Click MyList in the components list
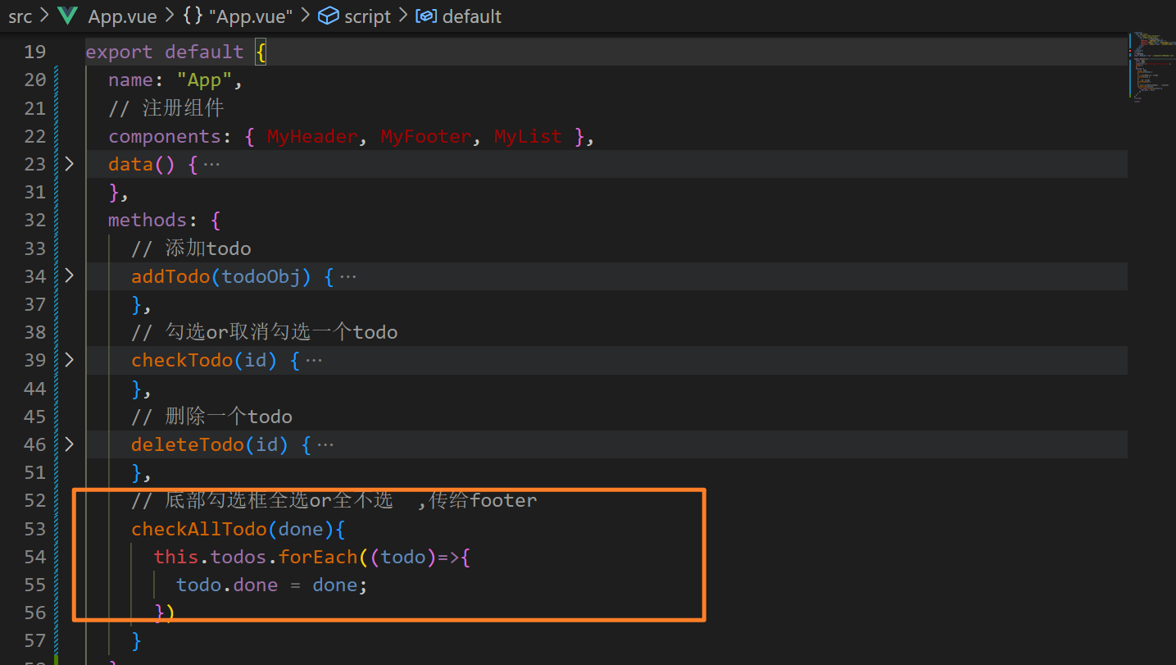 528,136
